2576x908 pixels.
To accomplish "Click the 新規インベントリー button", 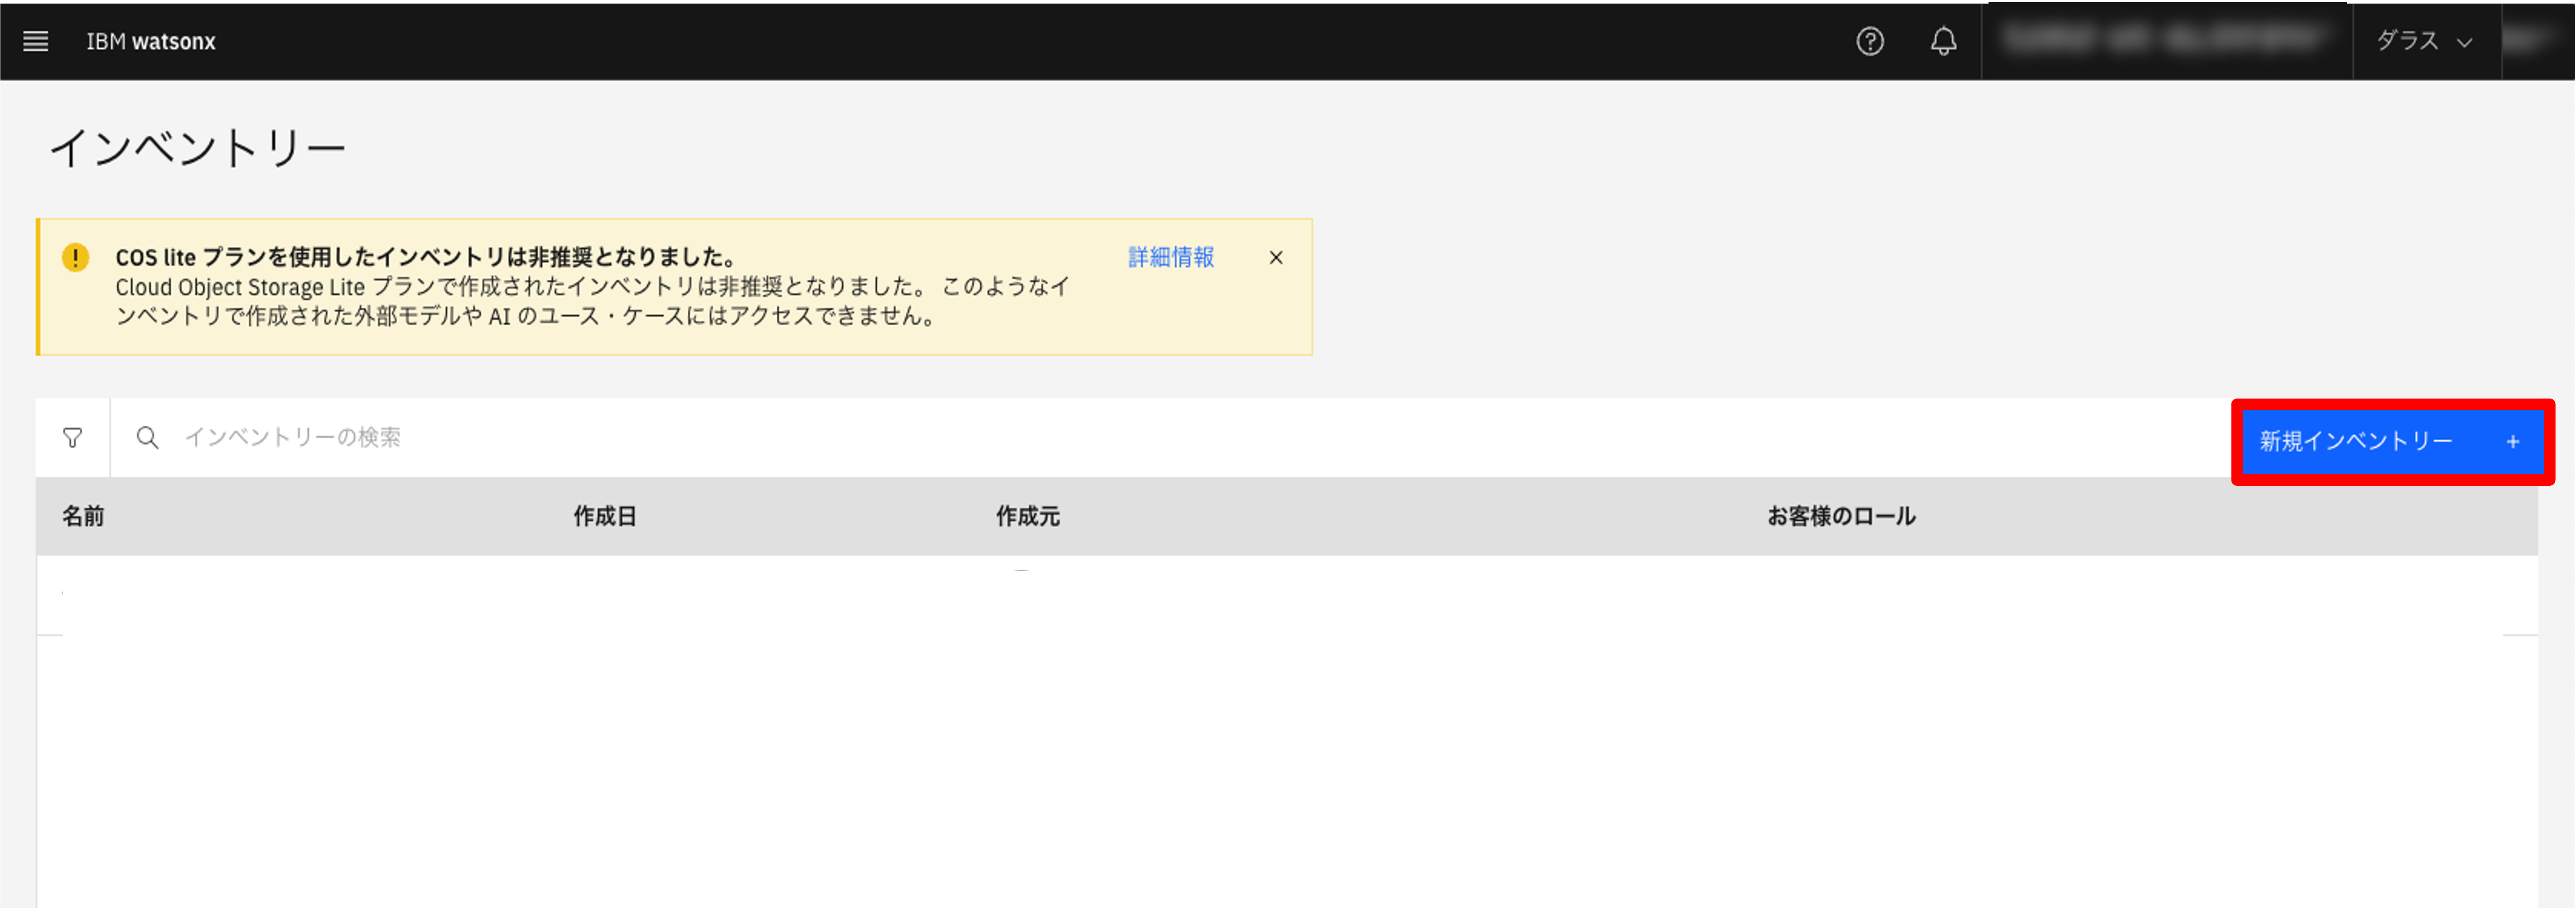I will click(x=2355, y=442).
